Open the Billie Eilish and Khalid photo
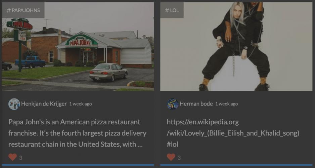The width and height of the screenshot is (315, 168). coord(236,47)
